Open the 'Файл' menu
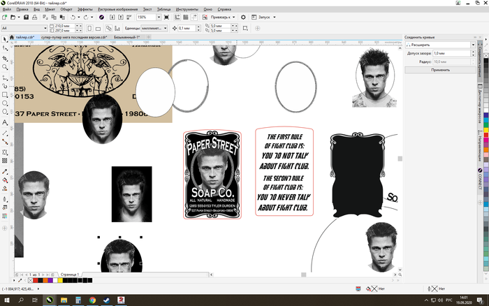The width and height of the screenshot is (489, 306). 6,9
